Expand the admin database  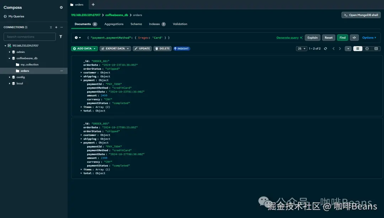pyautogui.click(x=10, y=52)
